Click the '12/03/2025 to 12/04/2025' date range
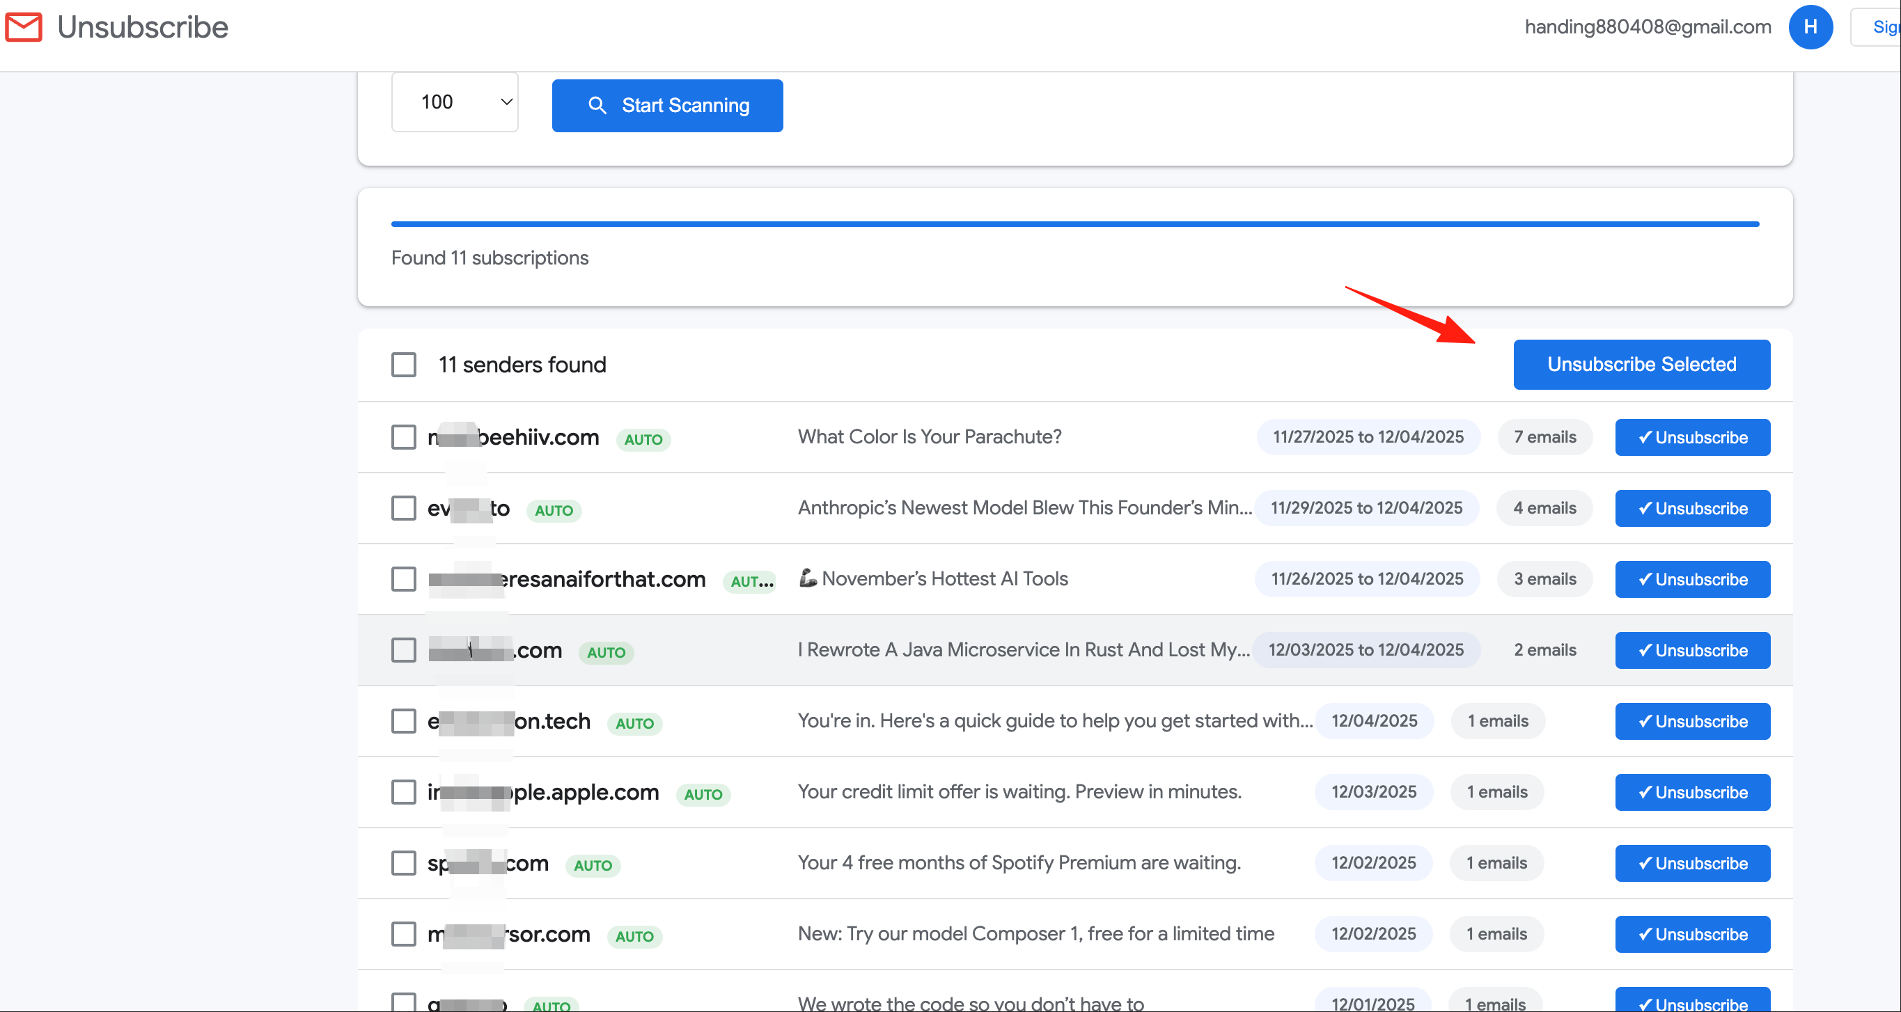 click(1366, 650)
